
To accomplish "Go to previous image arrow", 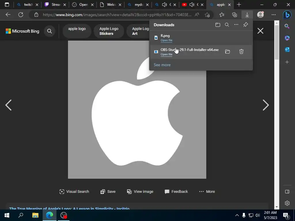I will pyautogui.click(x=8, y=105).
